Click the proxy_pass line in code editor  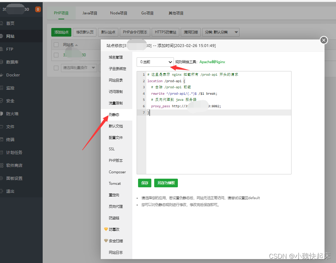[186, 106]
